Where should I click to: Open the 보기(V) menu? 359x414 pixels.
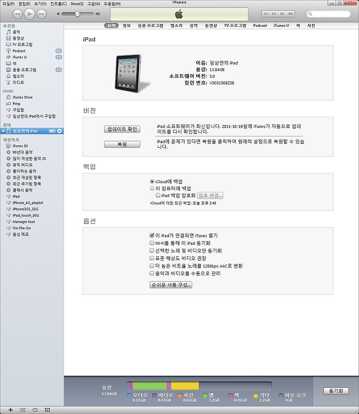coord(40,3)
